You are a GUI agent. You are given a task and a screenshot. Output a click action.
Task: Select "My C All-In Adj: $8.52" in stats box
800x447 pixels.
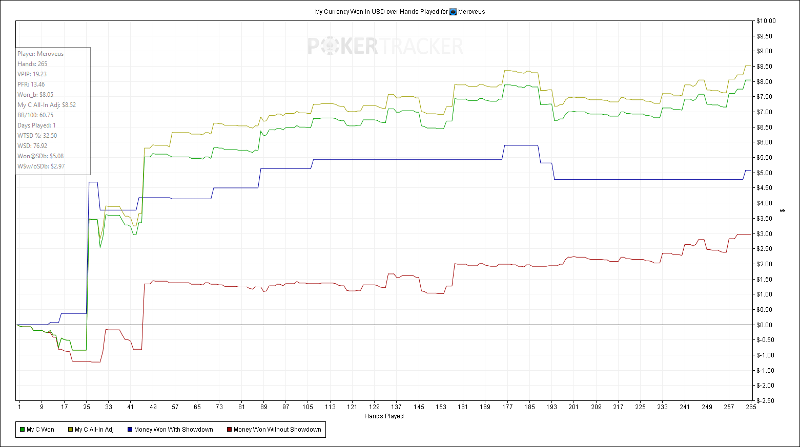47,105
